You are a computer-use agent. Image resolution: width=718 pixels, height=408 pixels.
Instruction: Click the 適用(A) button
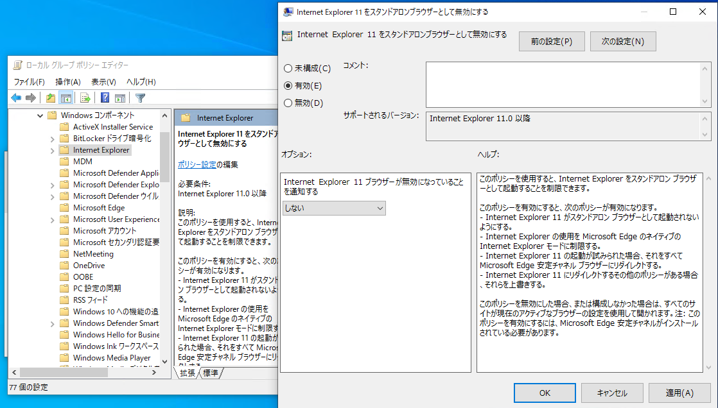[x=679, y=393]
